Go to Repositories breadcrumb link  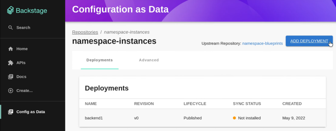coord(85,32)
